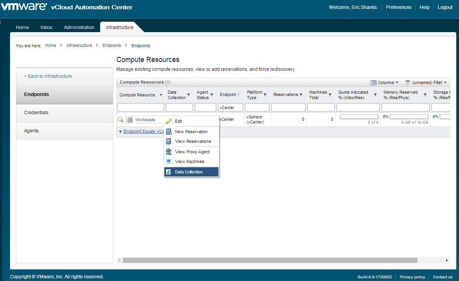Switch to the Administration tab
The height and width of the screenshot is (281, 459).
[79, 27]
